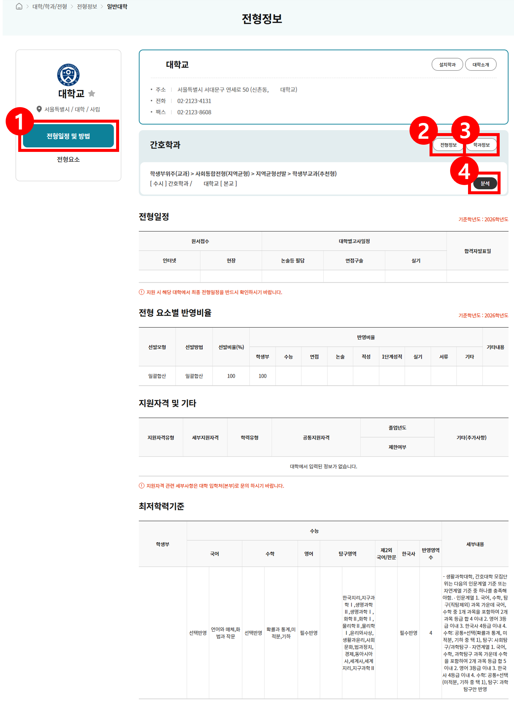Switch to the 전형요소 tab
This screenshot has height=706, width=514.
click(68, 159)
